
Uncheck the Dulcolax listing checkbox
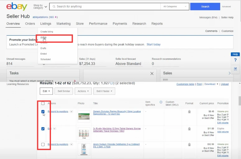(x=43, y=112)
